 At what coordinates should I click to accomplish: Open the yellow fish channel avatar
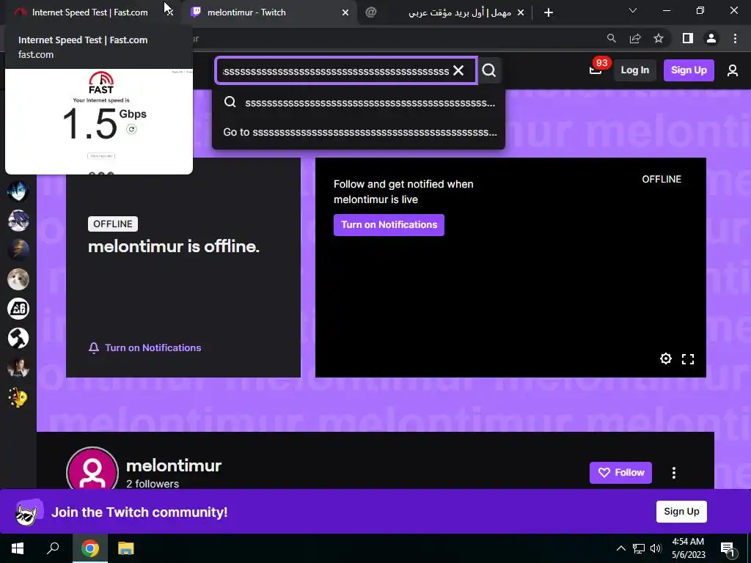[18, 397]
